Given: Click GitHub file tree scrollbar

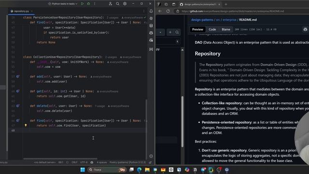Looking at the screenshot, I should (183, 121).
